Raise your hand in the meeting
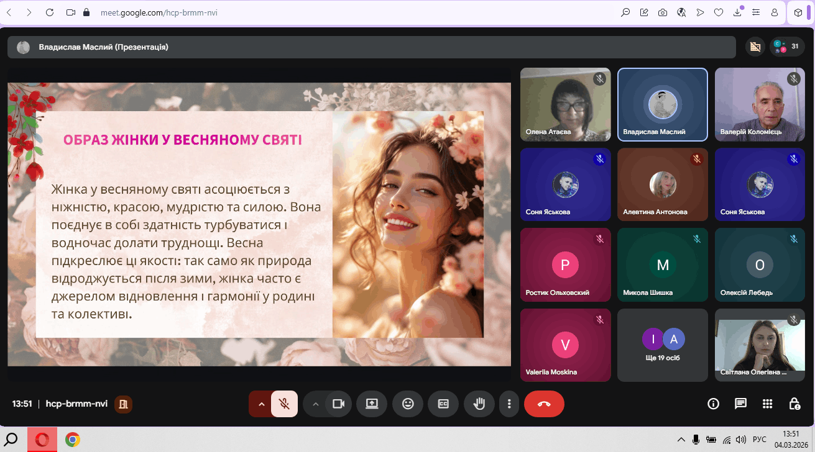This screenshot has height=452, width=815. click(479, 404)
